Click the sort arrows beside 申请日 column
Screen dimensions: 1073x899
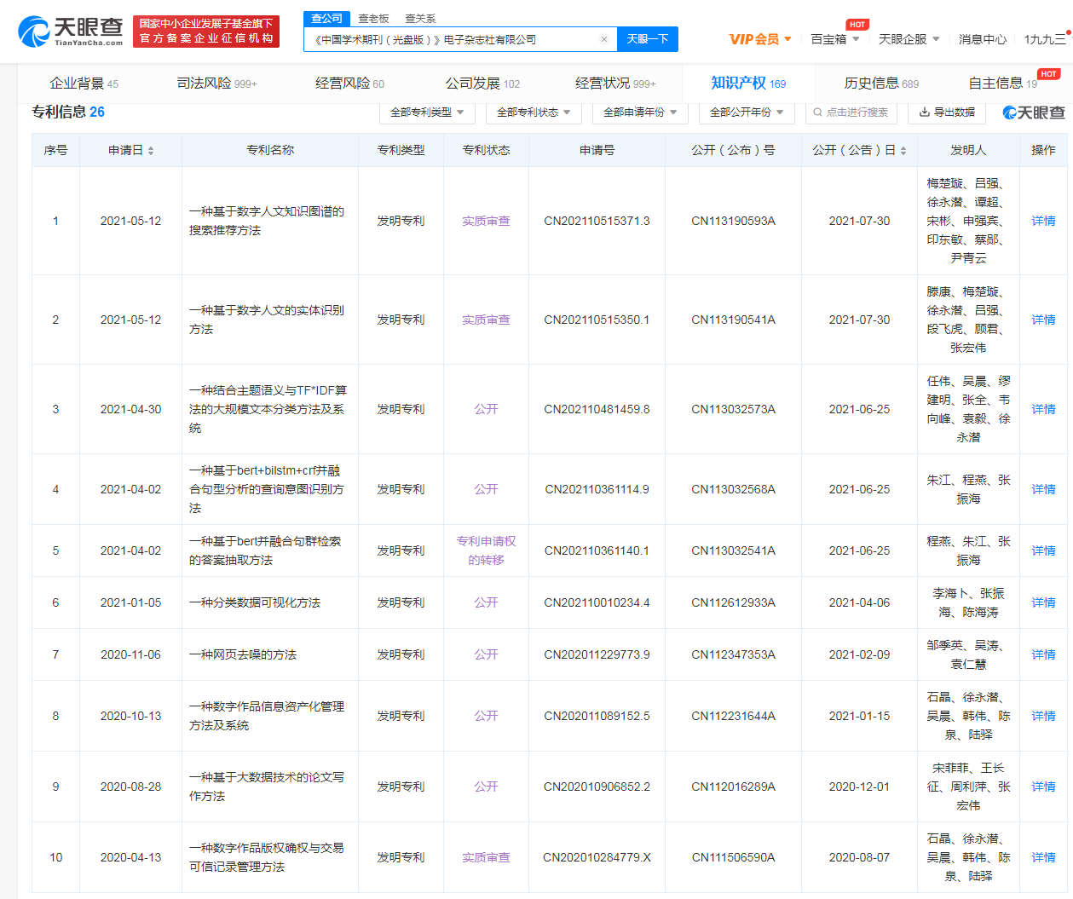pyautogui.click(x=151, y=151)
